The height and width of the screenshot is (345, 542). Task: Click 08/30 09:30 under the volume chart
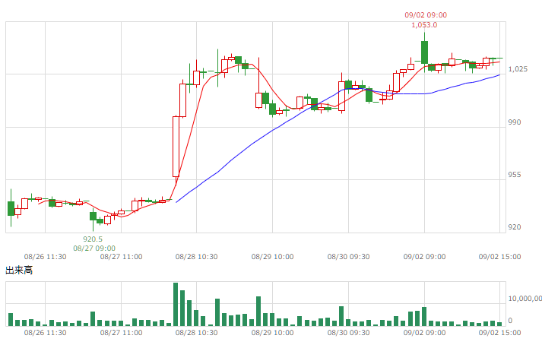tap(349, 333)
